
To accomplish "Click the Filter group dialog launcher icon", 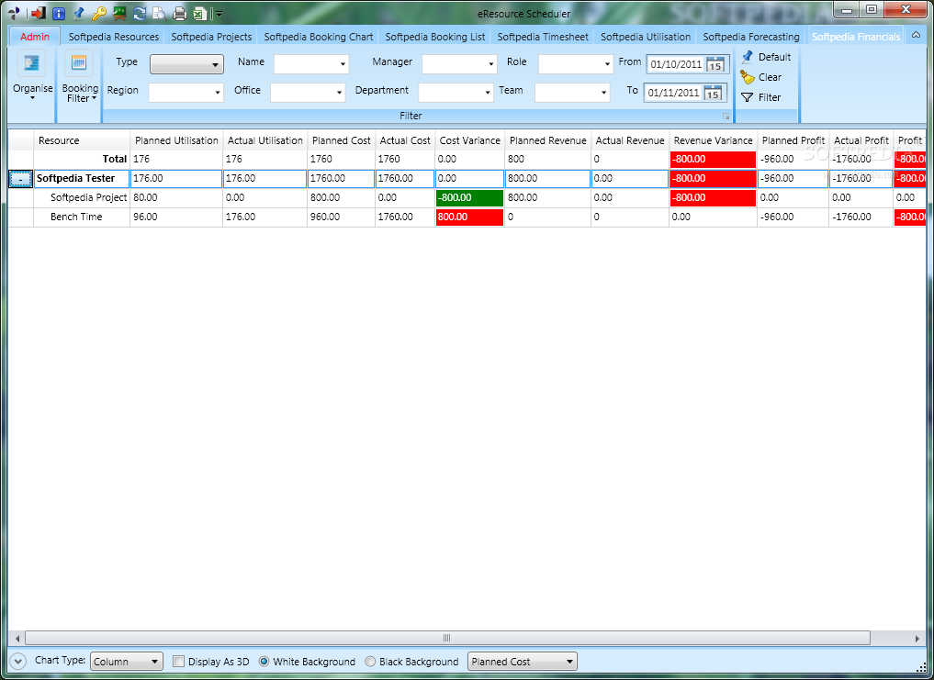I will tap(726, 117).
